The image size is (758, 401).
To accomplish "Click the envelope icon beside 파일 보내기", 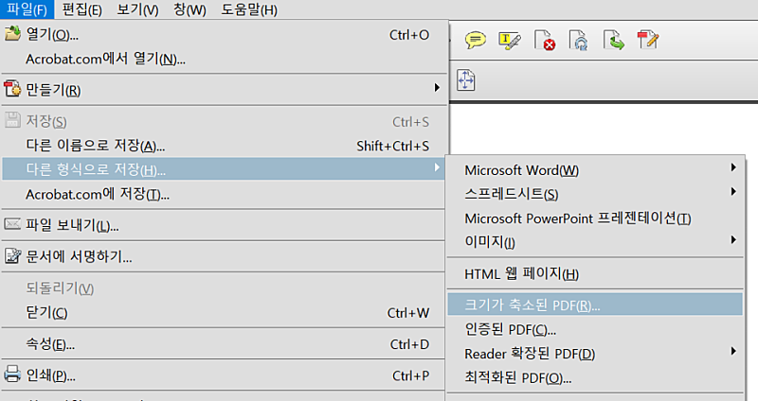I will coord(12,224).
